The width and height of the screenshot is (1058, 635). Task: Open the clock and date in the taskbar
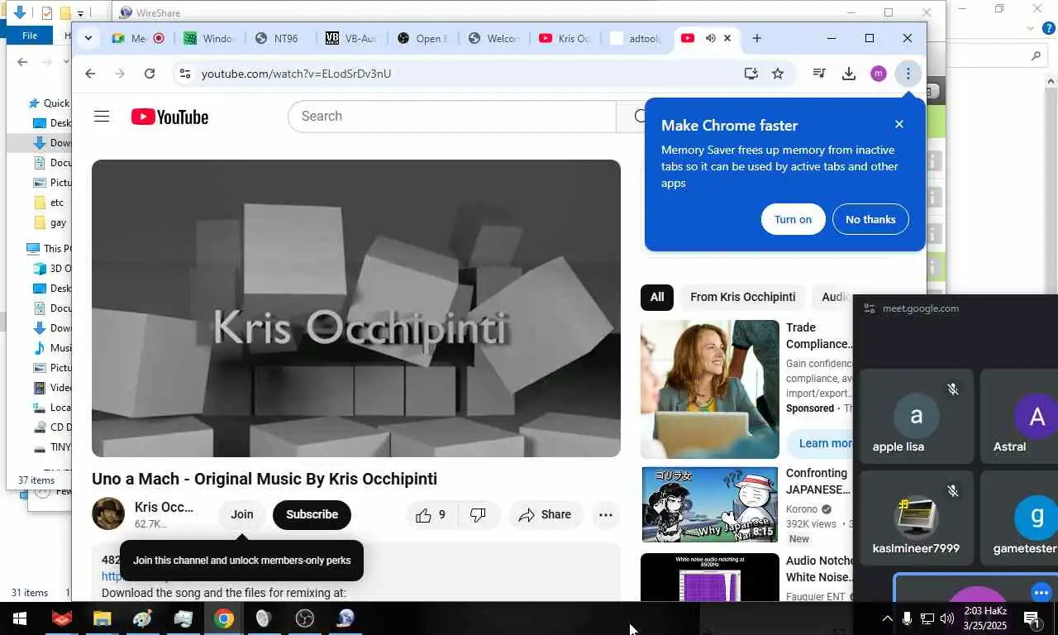985,618
